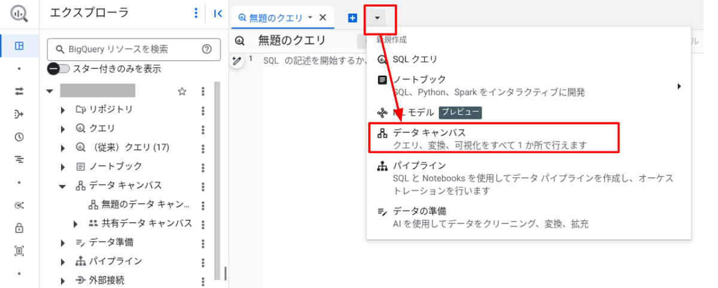Click the bracketed square icon in the navigation rail
718x288 pixels.
pos(19,250)
